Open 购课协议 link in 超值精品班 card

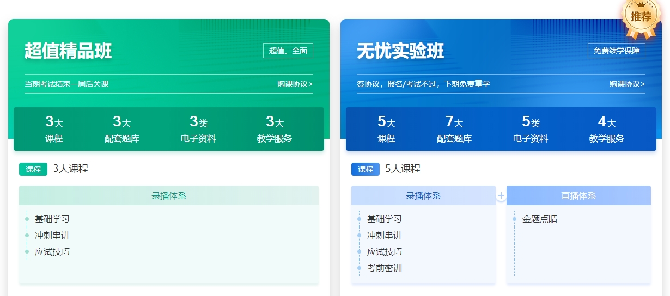coord(295,84)
